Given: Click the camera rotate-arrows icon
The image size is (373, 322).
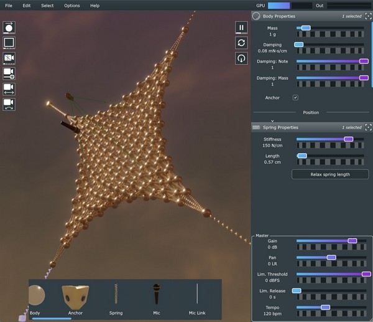Looking at the screenshot, I should pos(9,104).
